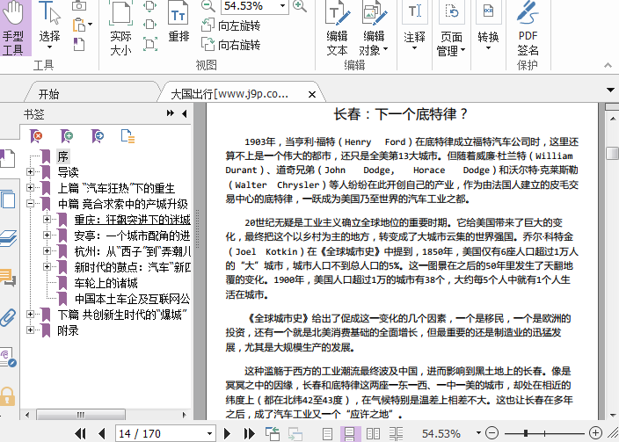Enable continuous facing layout

click(396, 434)
